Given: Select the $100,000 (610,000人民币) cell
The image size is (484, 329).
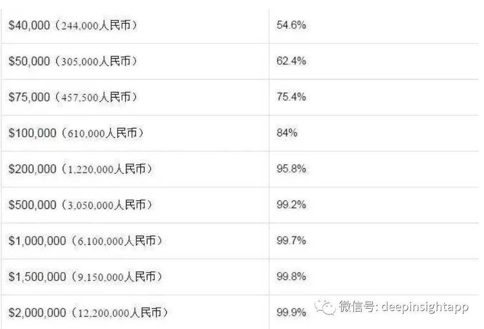Looking at the screenshot, I should pyautogui.click(x=76, y=133).
